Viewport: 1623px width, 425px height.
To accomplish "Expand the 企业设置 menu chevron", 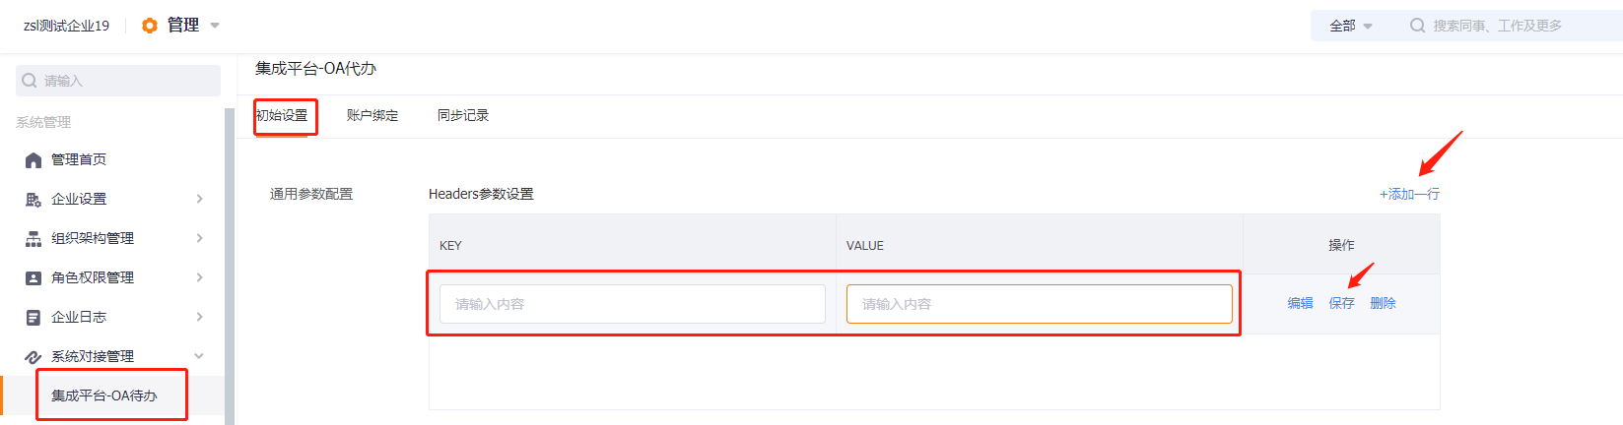I will [x=199, y=199].
